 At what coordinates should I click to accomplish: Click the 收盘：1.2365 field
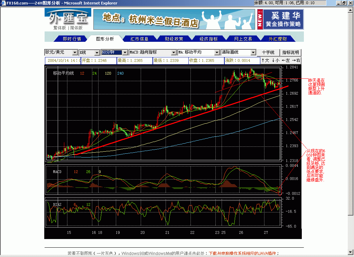pos(206,60)
